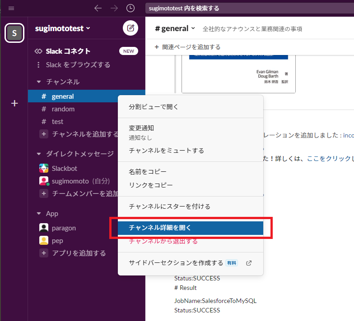
Task: Open the pep app
Action: click(x=57, y=241)
